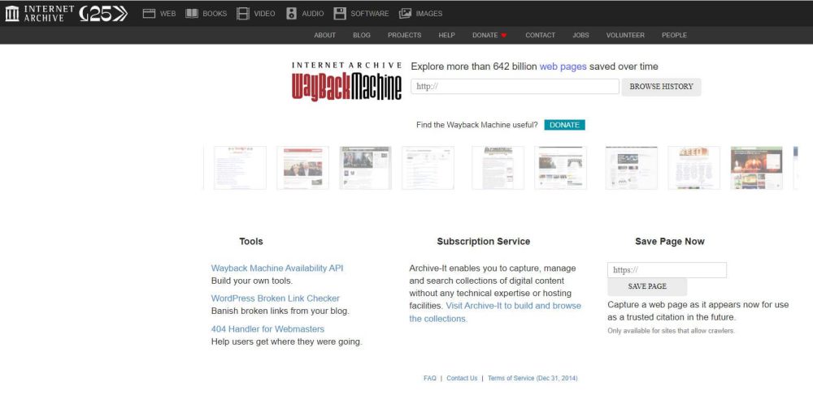This screenshot has height=395, width=813.
Task: Open WordPress Broken Link Checker link
Action: coord(276,298)
